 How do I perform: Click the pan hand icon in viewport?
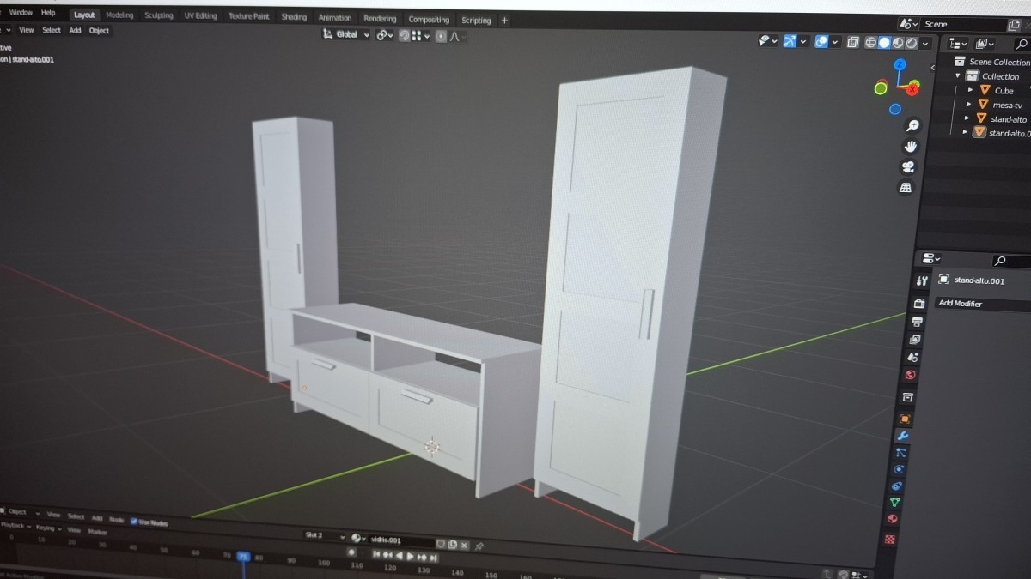[x=911, y=146]
